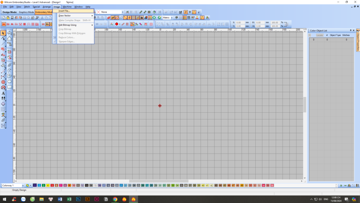This screenshot has width=360, height=203.
Task: Open the fabric 'None' dropdown
Action: (123, 12)
